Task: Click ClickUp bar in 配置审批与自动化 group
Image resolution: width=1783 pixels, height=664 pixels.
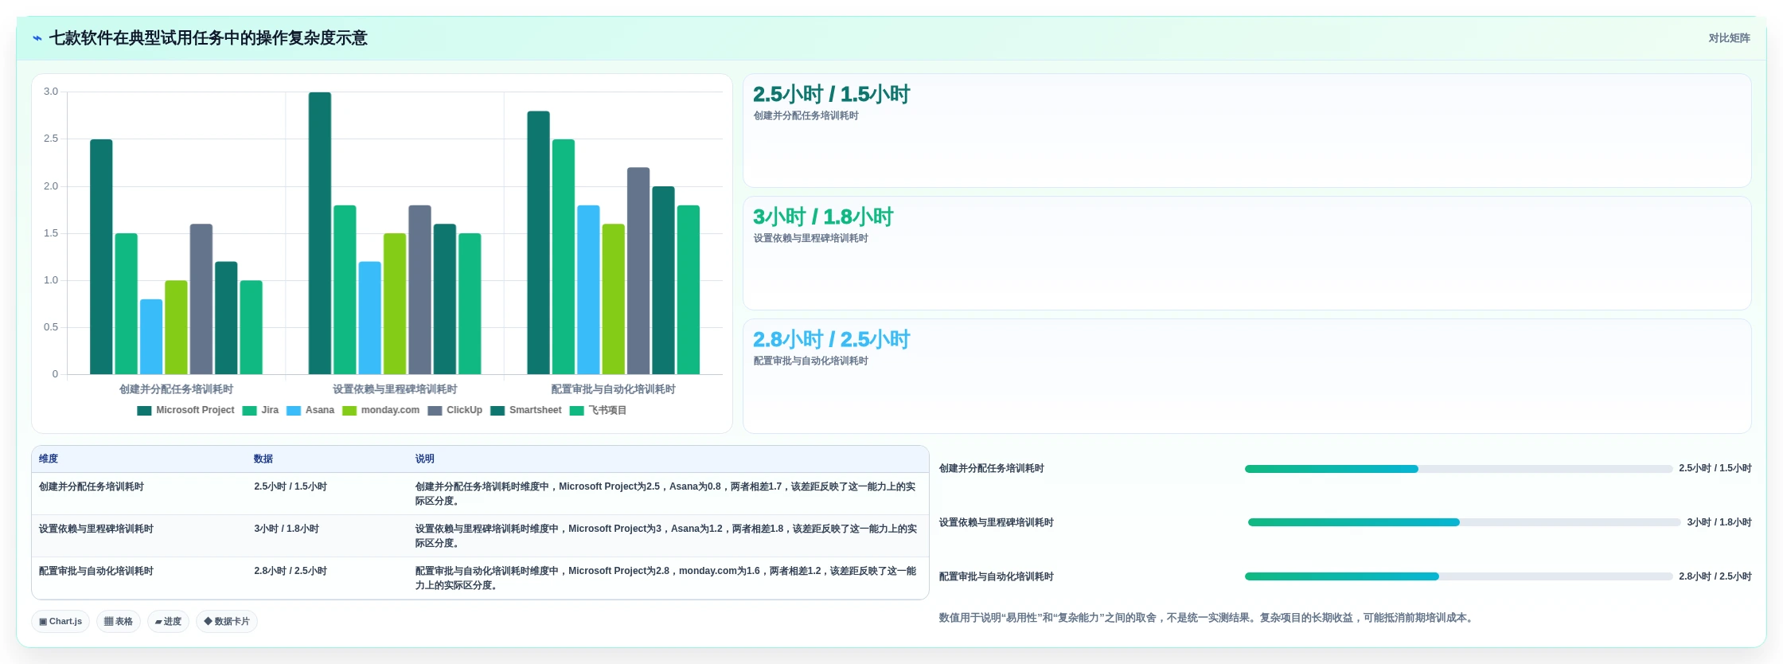Action: point(638,271)
